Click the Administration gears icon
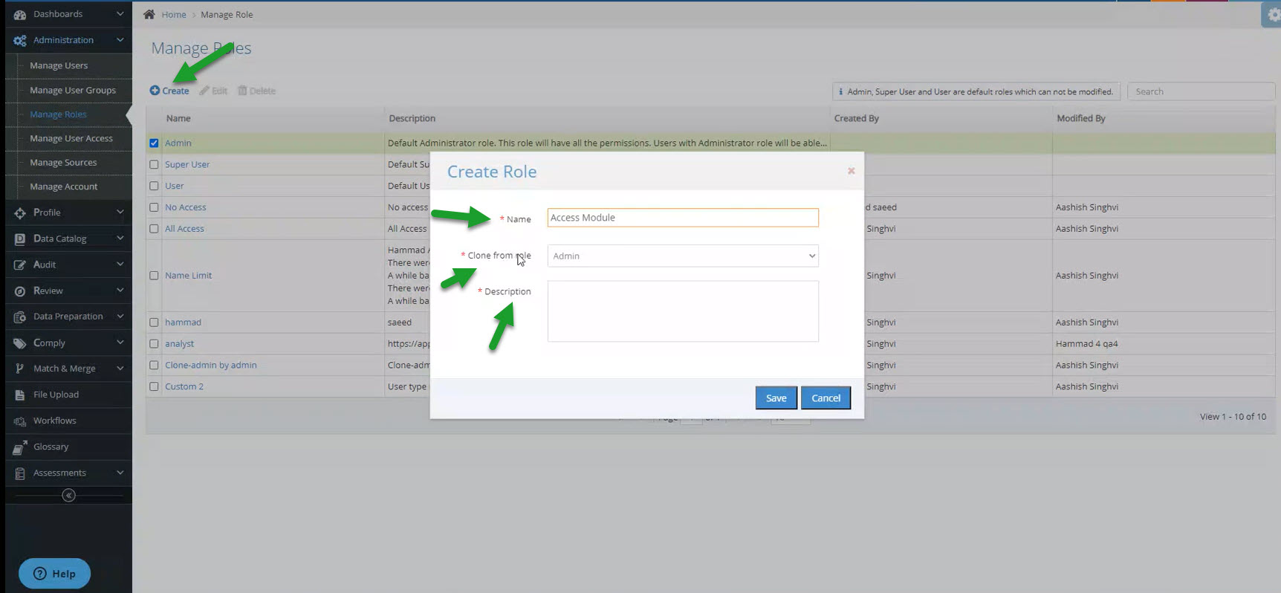Viewport: 1281px width, 593px height. pyautogui.click(x=19, y=40)
